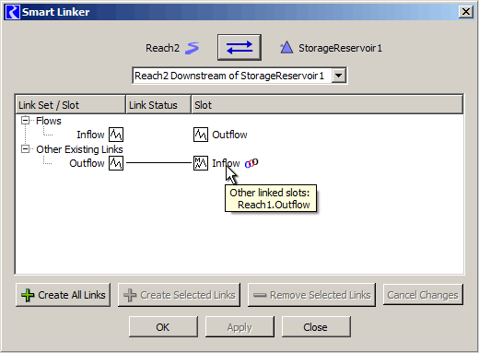Click the Smart Linker title bar app icon

pyautogui.click(x=13, y=12)
